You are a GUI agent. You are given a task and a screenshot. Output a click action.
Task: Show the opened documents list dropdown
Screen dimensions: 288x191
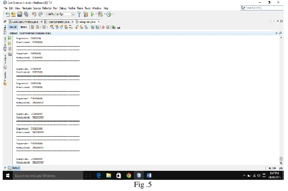coord(278,21)
